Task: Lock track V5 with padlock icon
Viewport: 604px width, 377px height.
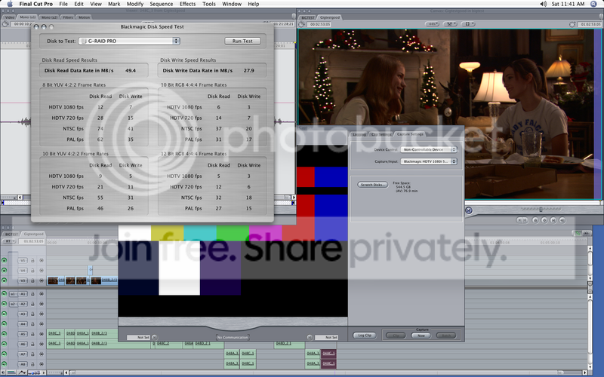Action: pos(32,260)
